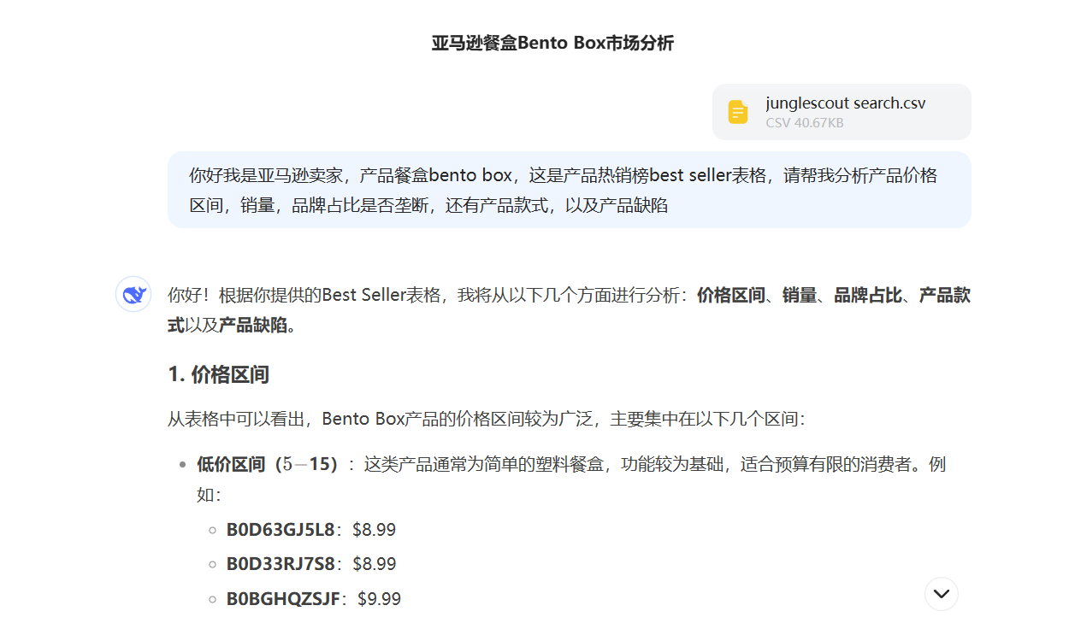Click the chat title 亚马逊餐盒Bento Box市场分析
Screen dimensions: 1069x623
click(x=552, y=43)
